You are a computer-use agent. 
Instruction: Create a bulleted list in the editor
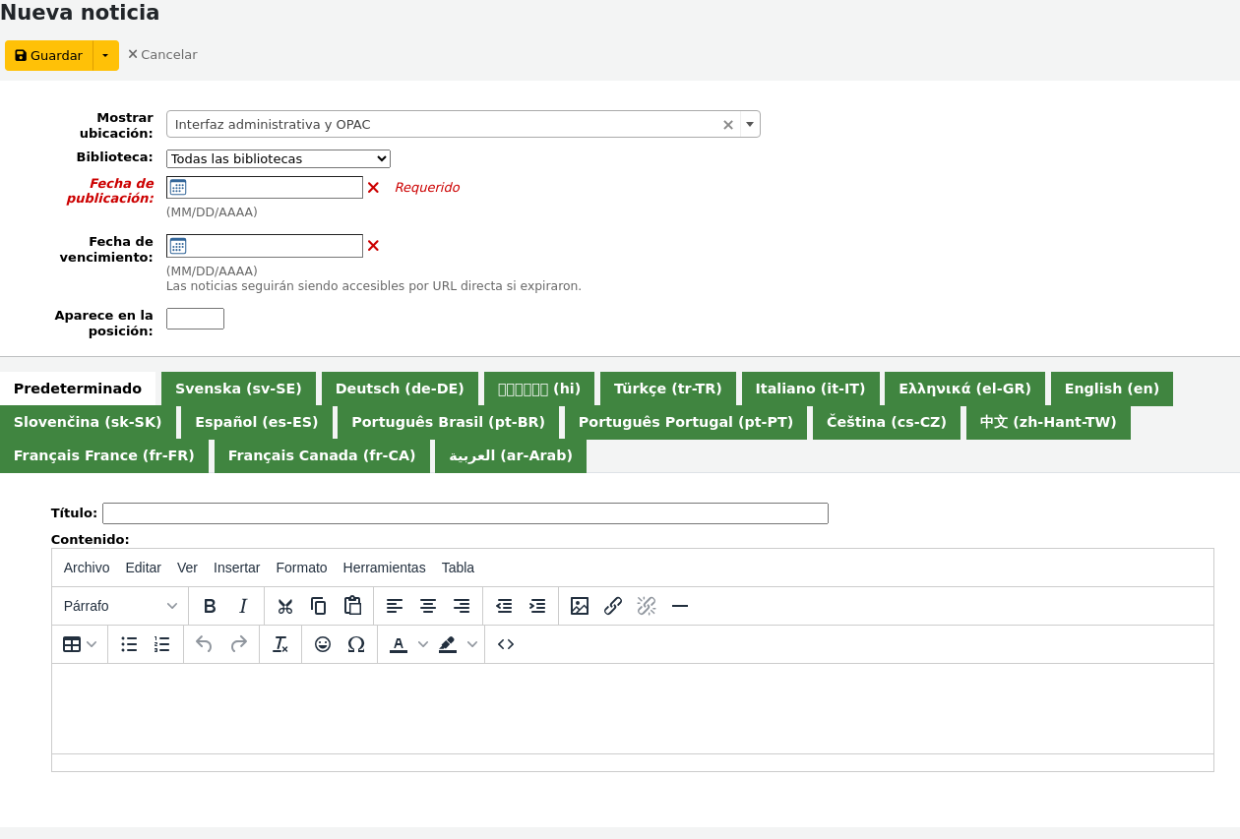tap(129, 644)
